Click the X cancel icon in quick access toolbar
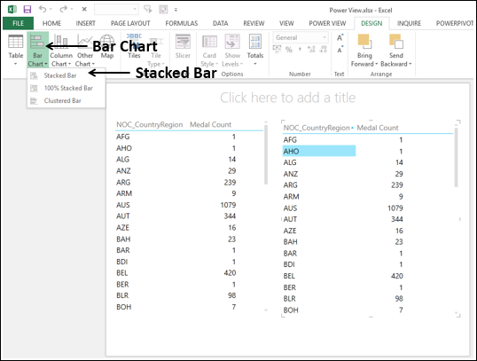Screen dimensions: 477x361 (x=84, y=10)
